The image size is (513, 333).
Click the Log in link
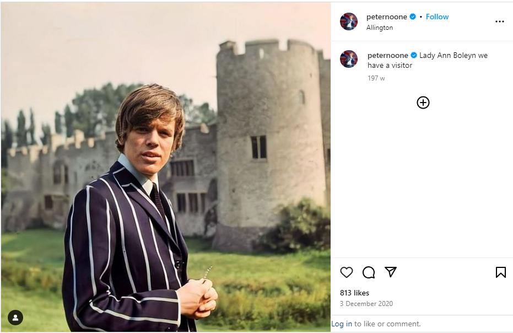342,324
